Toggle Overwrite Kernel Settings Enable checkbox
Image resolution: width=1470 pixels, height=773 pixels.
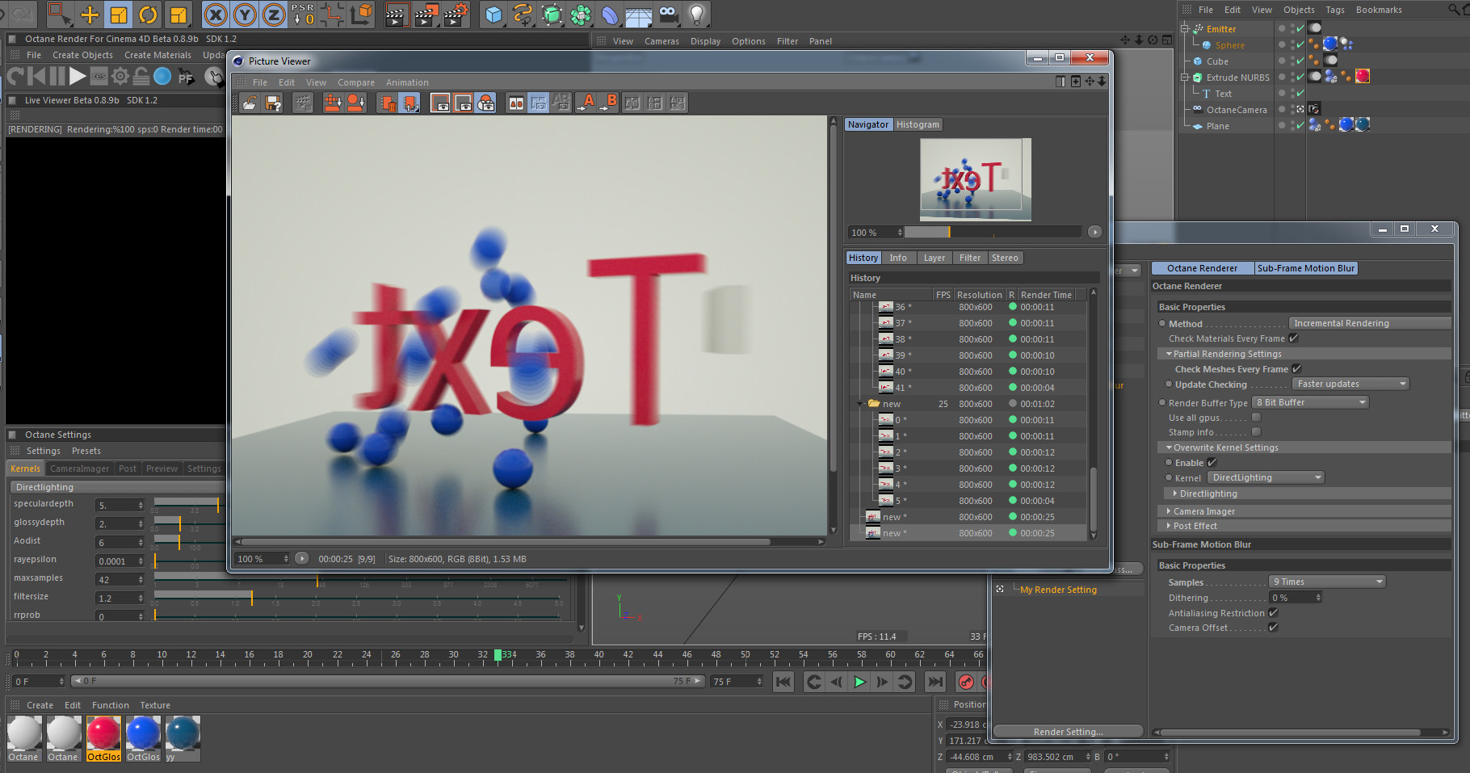(1212, 463)
